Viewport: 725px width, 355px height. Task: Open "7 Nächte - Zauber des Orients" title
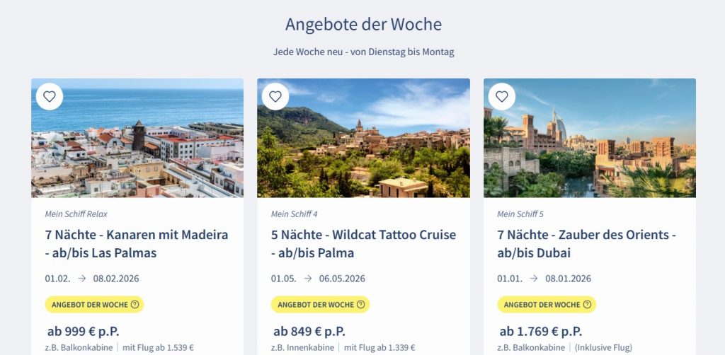pos(587,243)
